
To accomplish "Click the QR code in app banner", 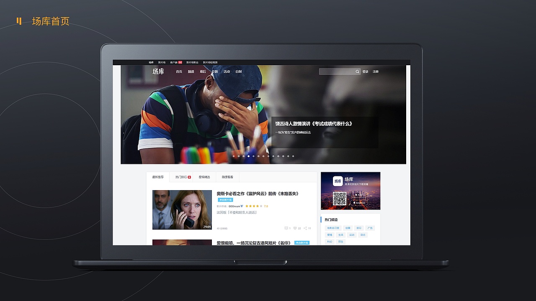I will pyautogui.click(x=340, y=199).
